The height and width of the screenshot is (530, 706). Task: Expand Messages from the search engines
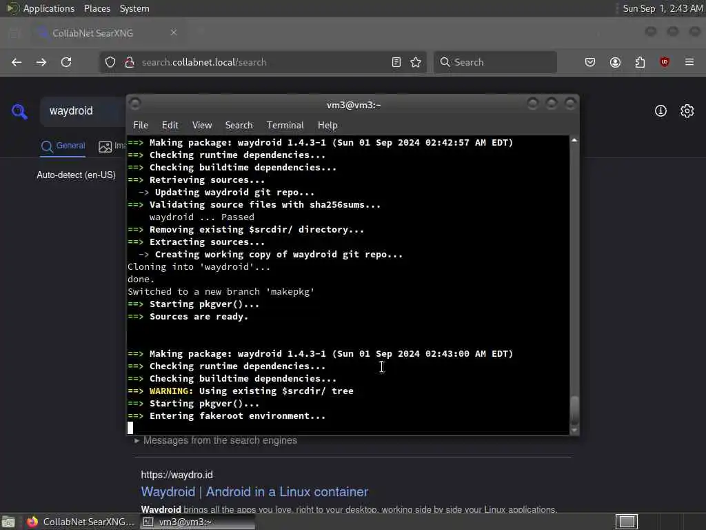[x=216, y=440]
